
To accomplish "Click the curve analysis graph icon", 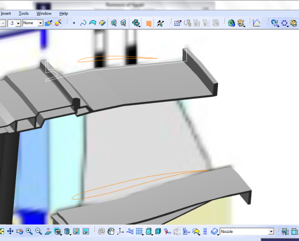I will [256, 23].
